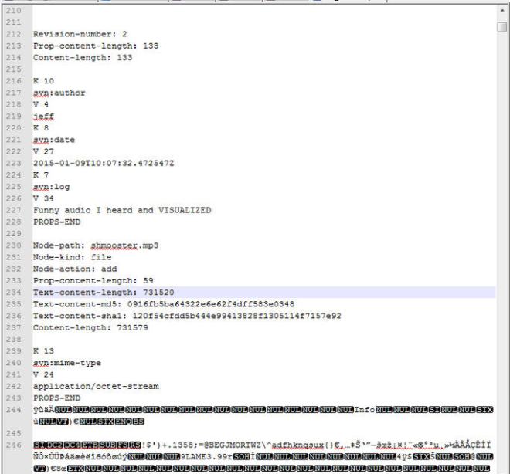Click the 'V 34' line
The image size is (510, 474).
pyautogui.click(x=43, y=198)
